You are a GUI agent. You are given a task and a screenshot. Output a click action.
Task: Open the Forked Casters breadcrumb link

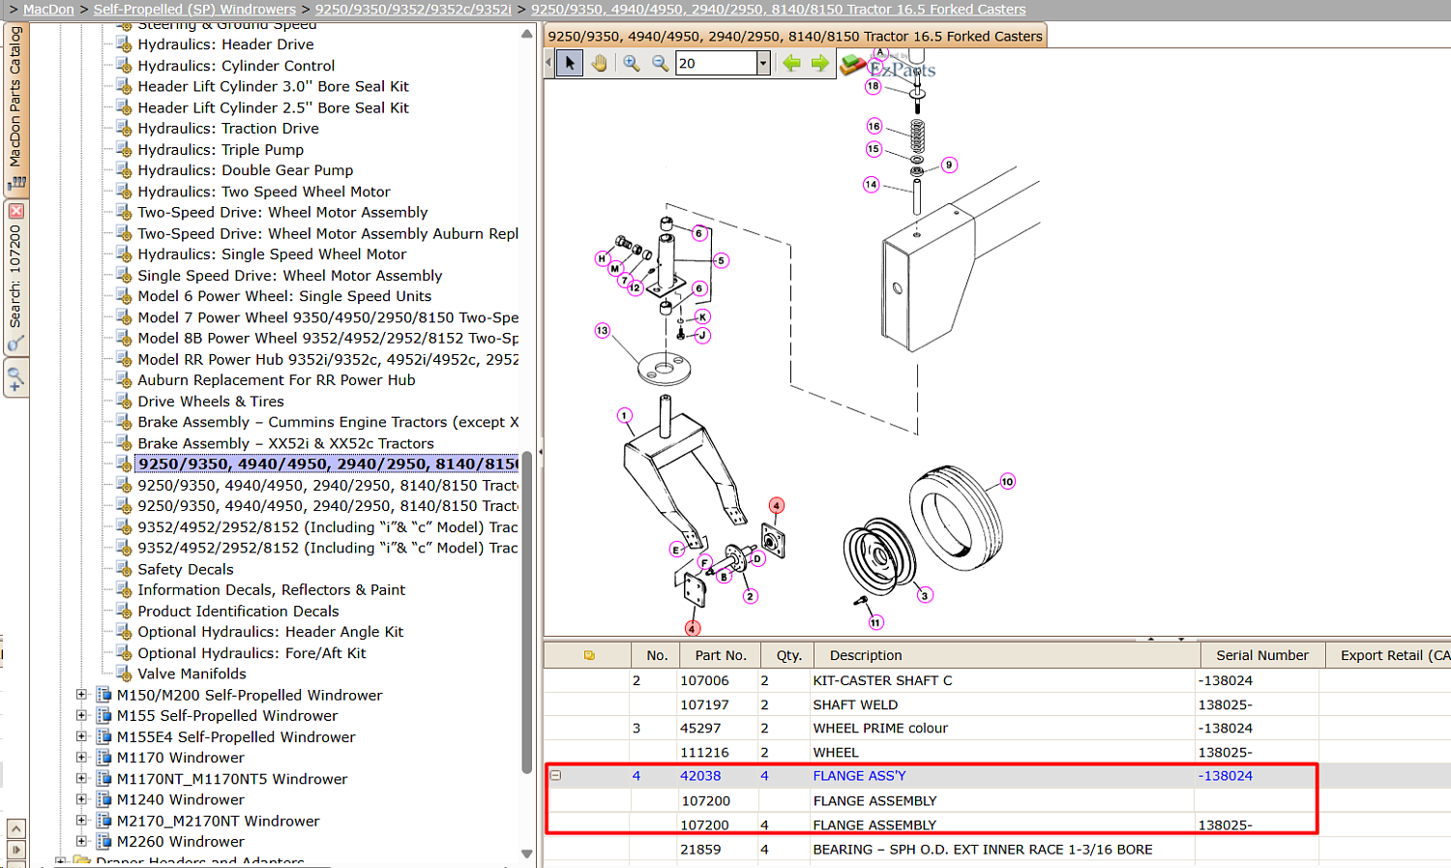(779, 10)
